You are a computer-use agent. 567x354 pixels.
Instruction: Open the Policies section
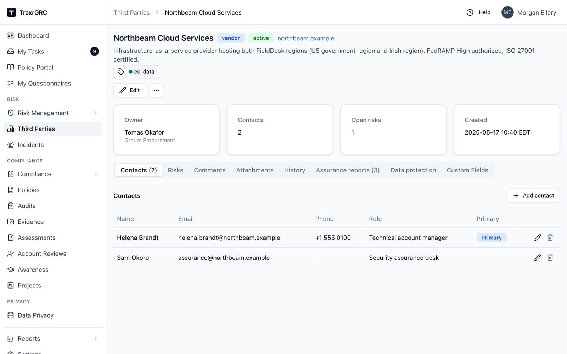(x=53, y=190)
